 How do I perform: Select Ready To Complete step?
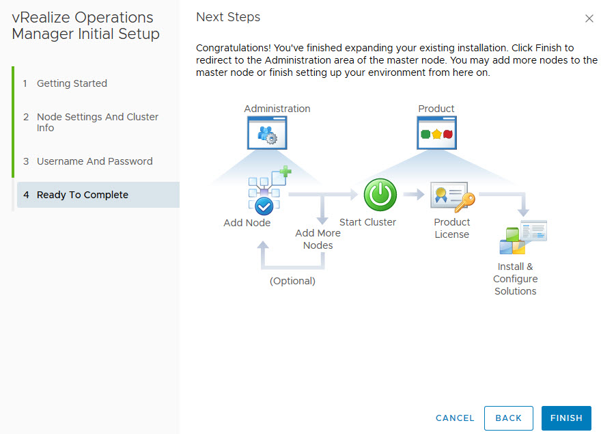click(83, 195)
